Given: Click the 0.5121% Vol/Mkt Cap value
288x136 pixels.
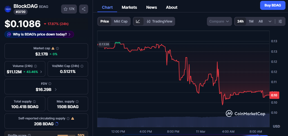Looking at the screenshot, I should 68,72.
